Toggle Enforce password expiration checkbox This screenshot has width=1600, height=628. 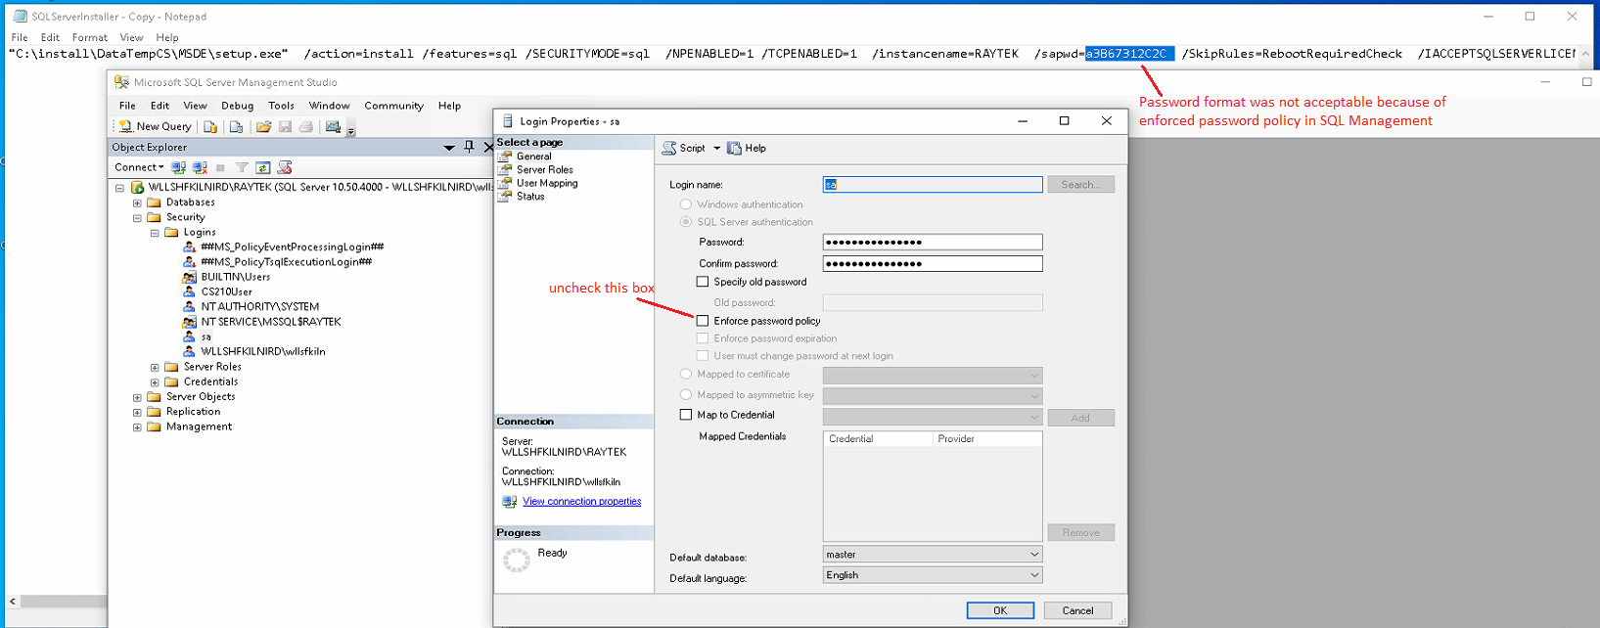703,338
